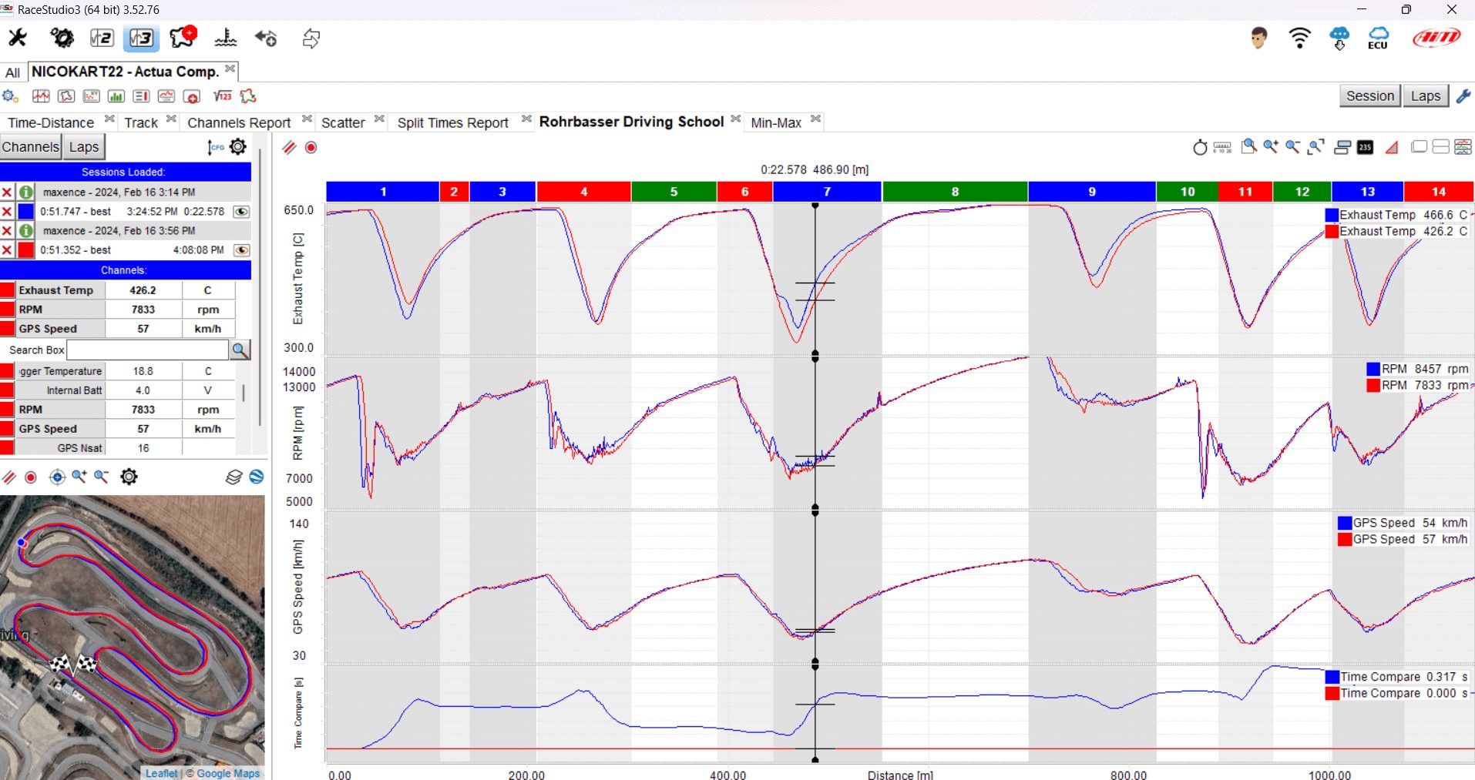Screen dimensions: 1475x780
Task: Toggle visibility eye for 0:51.747 lap
Action: click(x=241, y=211)
